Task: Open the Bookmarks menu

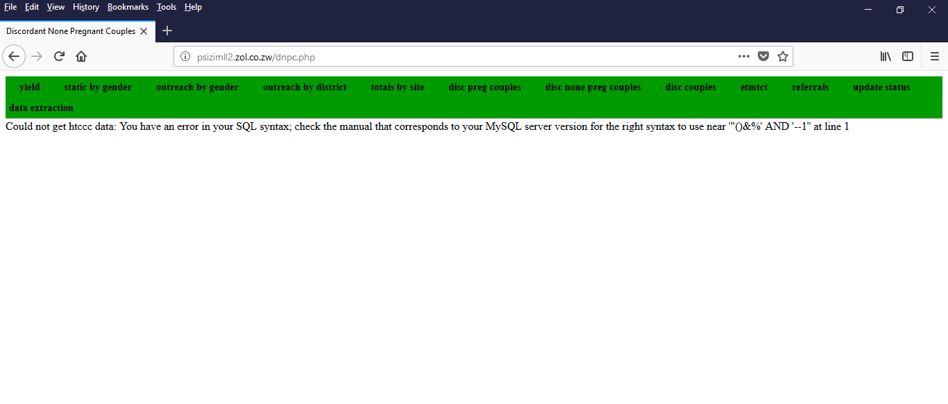Action: (128, 7)
